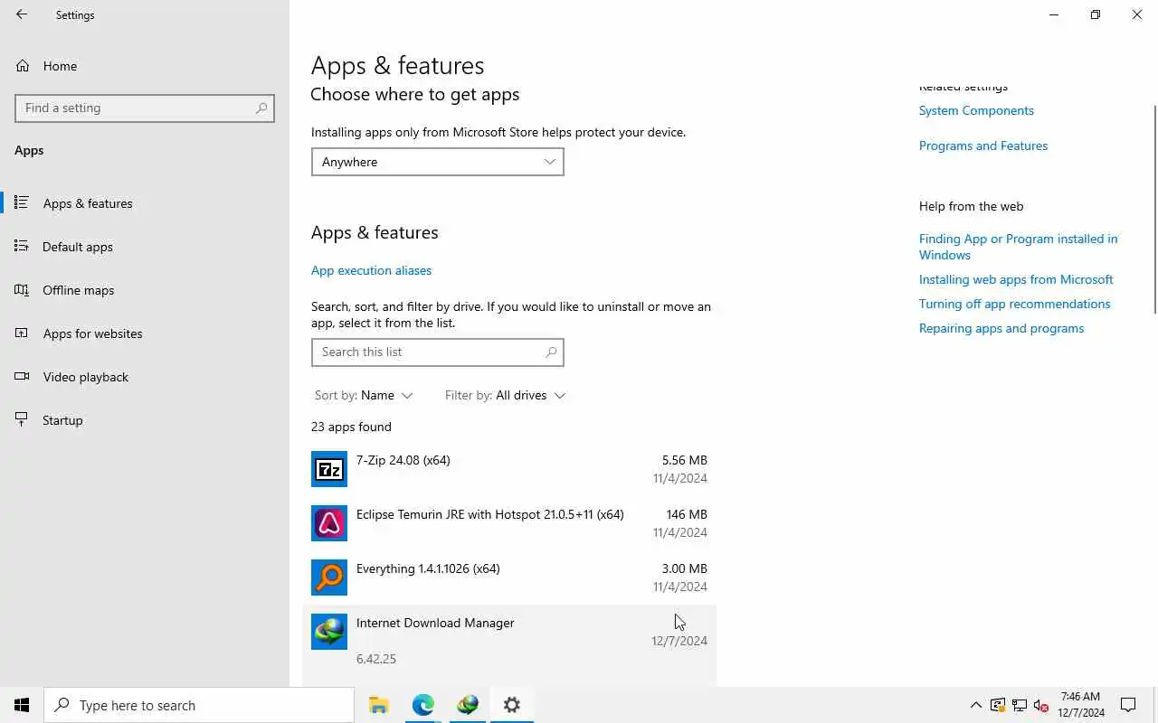Open Video playback section
This screenshot has height=723, width=1158.
click(x=86, y=377)
